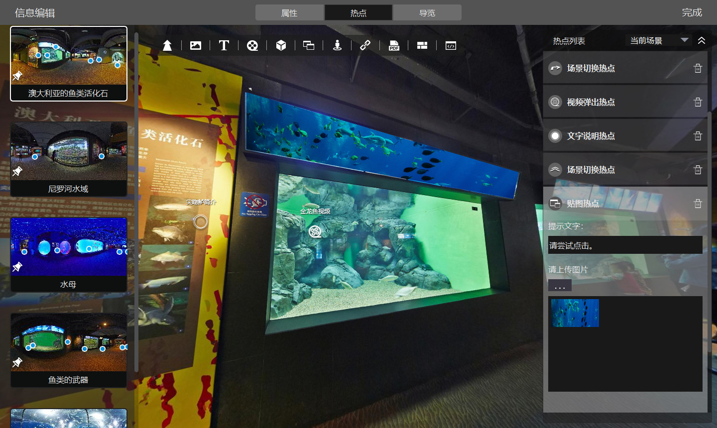Select the link chain hotspot tool
Viewport: 717px width, 428px height.
tap(365, 46)
